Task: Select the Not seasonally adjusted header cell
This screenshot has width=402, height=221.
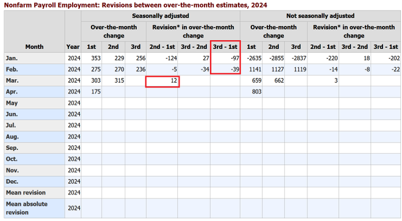Action: coord(320,16)
